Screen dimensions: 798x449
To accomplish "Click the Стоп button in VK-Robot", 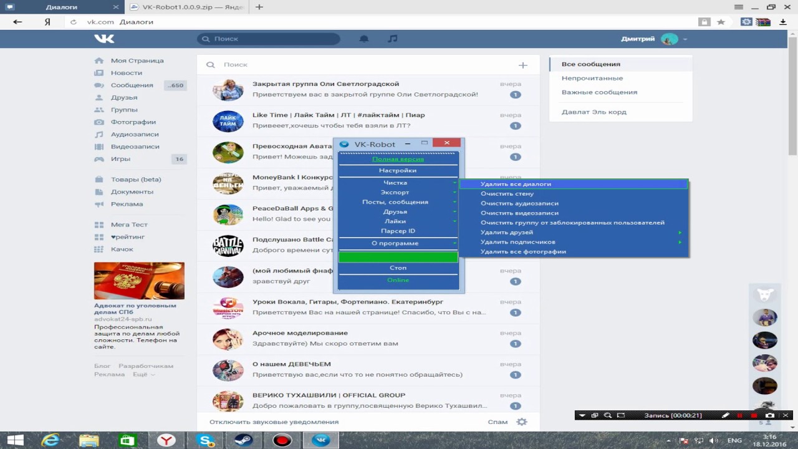I will pos(398,268).
